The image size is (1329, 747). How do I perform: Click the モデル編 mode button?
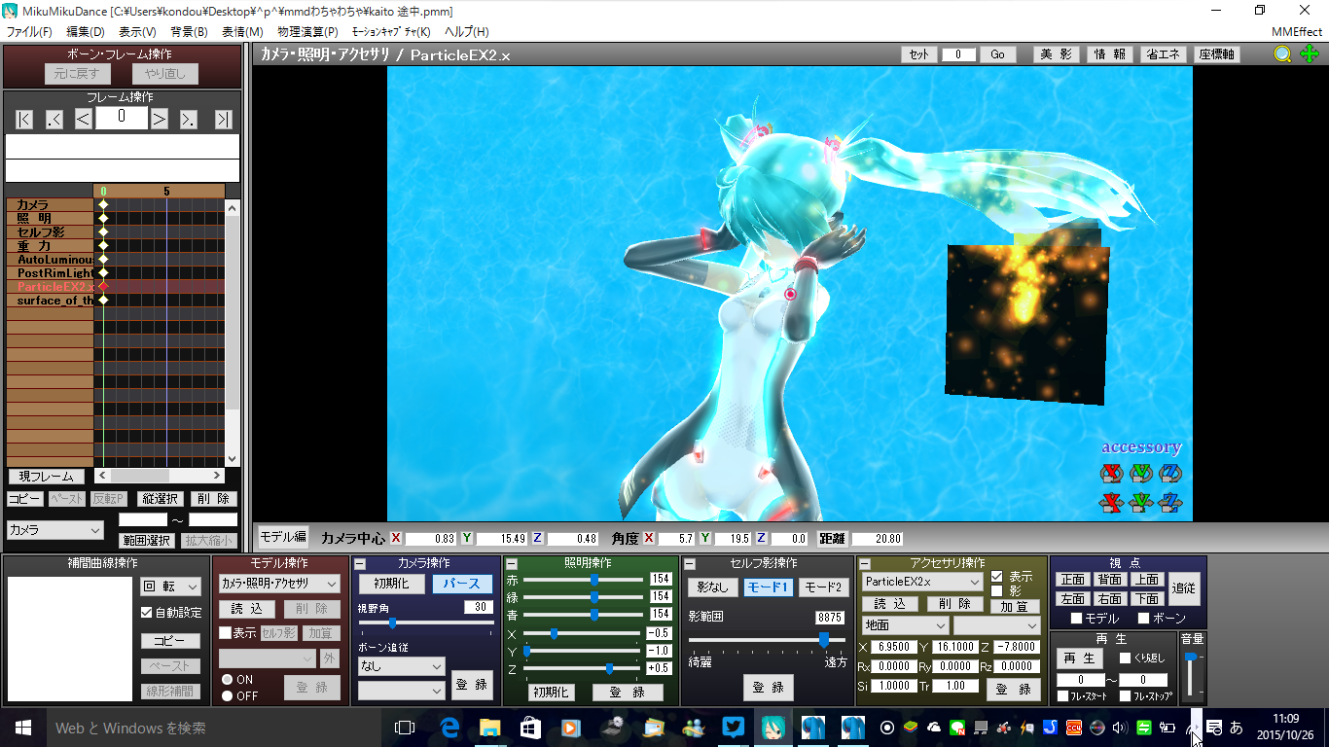point(283,537)
